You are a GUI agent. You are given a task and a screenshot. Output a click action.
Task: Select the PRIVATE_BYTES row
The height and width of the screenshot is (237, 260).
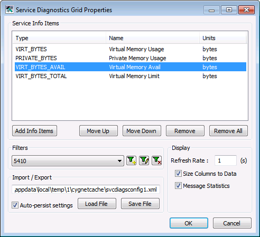(x=131, y=58)
